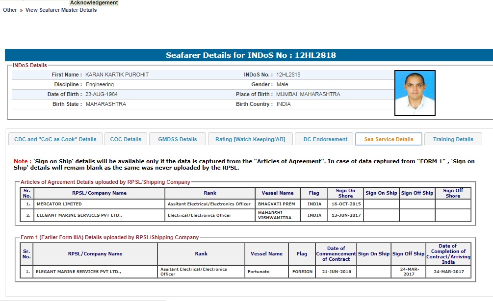Viewport: 493px width, 301px height.
Task: Open the Acknowledgement menu item
Action: [94, 3]
